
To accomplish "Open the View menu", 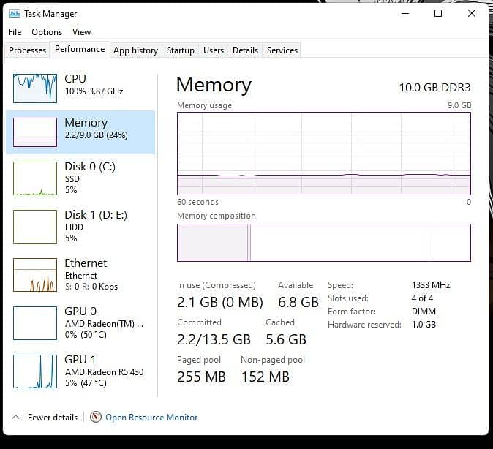I will 81,32.
